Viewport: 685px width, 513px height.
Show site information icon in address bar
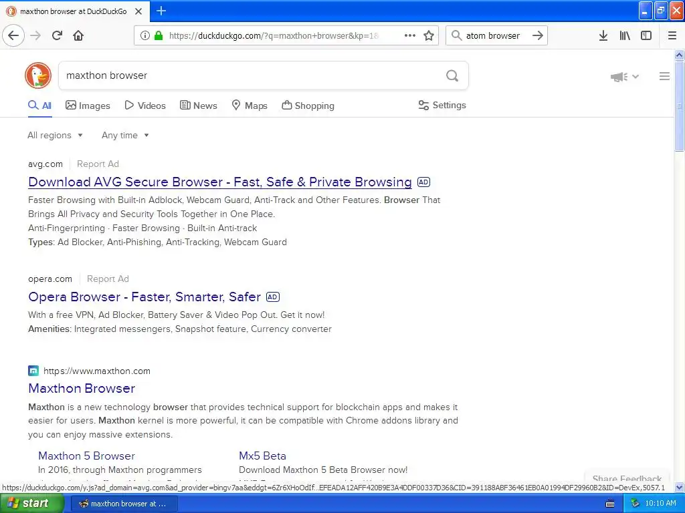[144, 35]
